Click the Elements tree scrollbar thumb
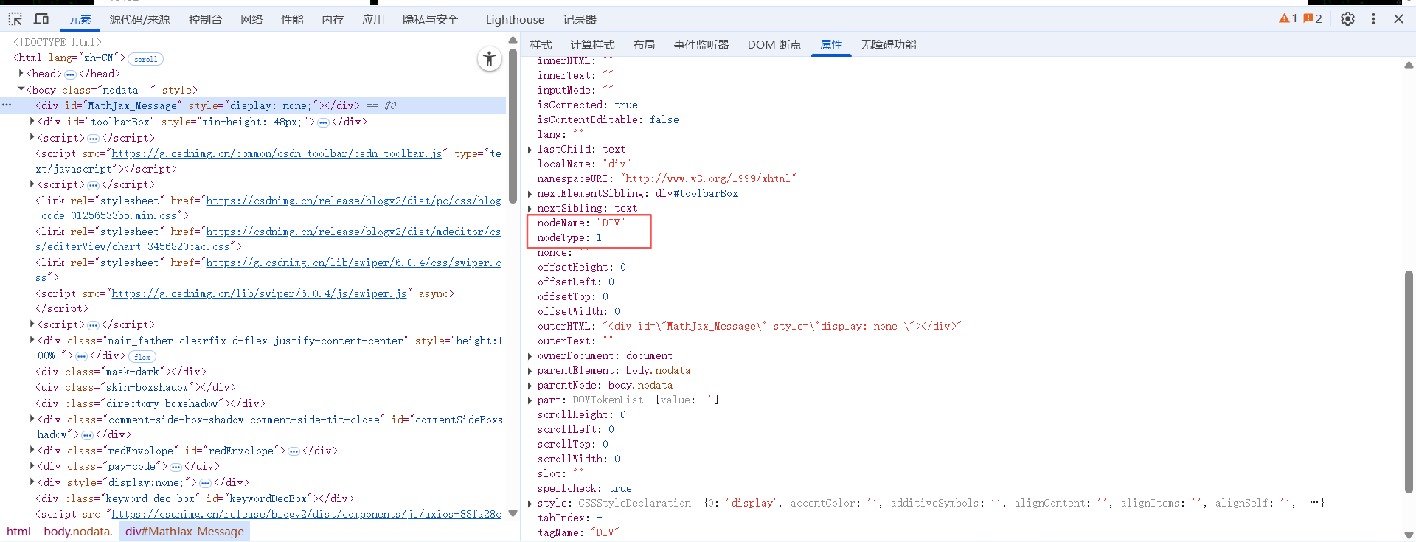This screenshot has height=542, width=1416. (513, 125)
